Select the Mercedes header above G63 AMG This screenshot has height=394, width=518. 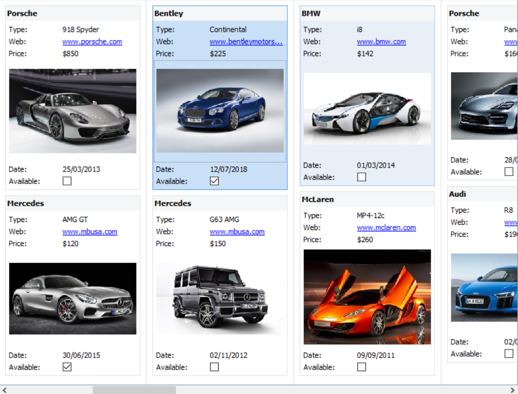pyautogui.click(x=220, y=203)
